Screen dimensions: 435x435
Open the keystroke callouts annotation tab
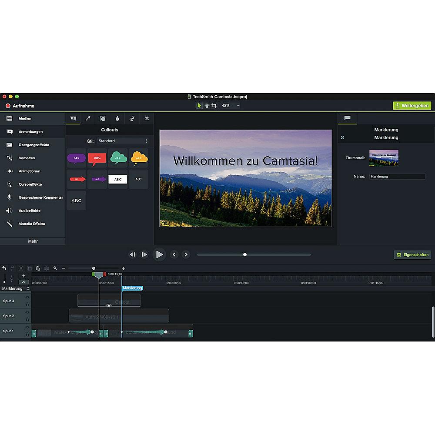pyautogui.click(x=147, y=118)
